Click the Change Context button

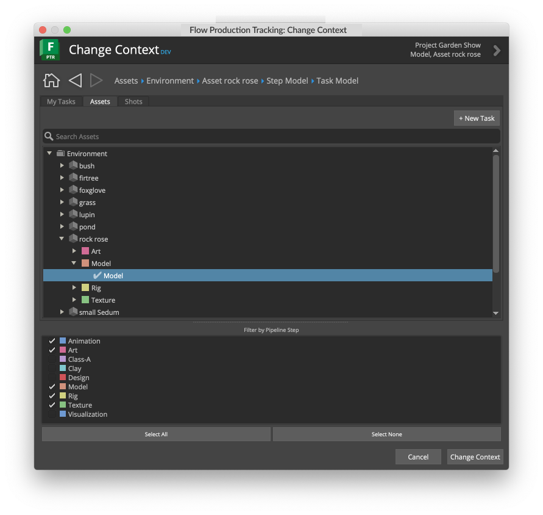click(475, 457)
